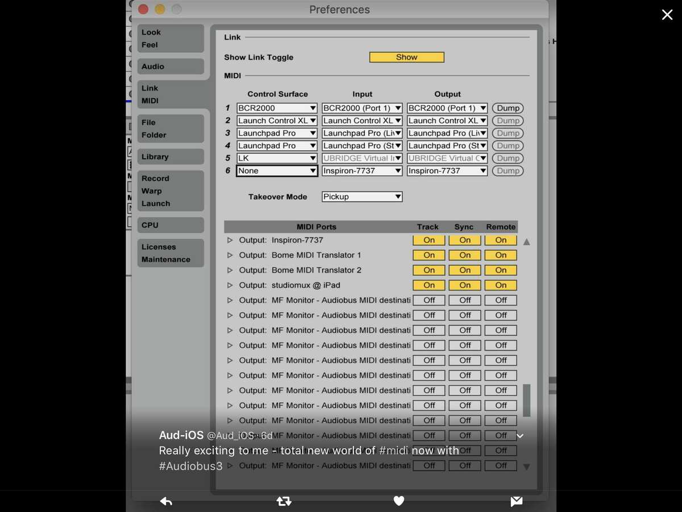
Task: Open Input dropdown showing BCR2000 (Port 1)
Action: (x=362, y=108)
